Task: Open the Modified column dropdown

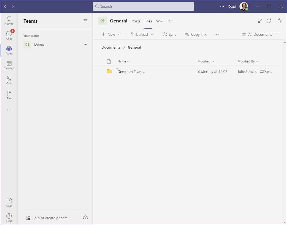Action: 206,61
